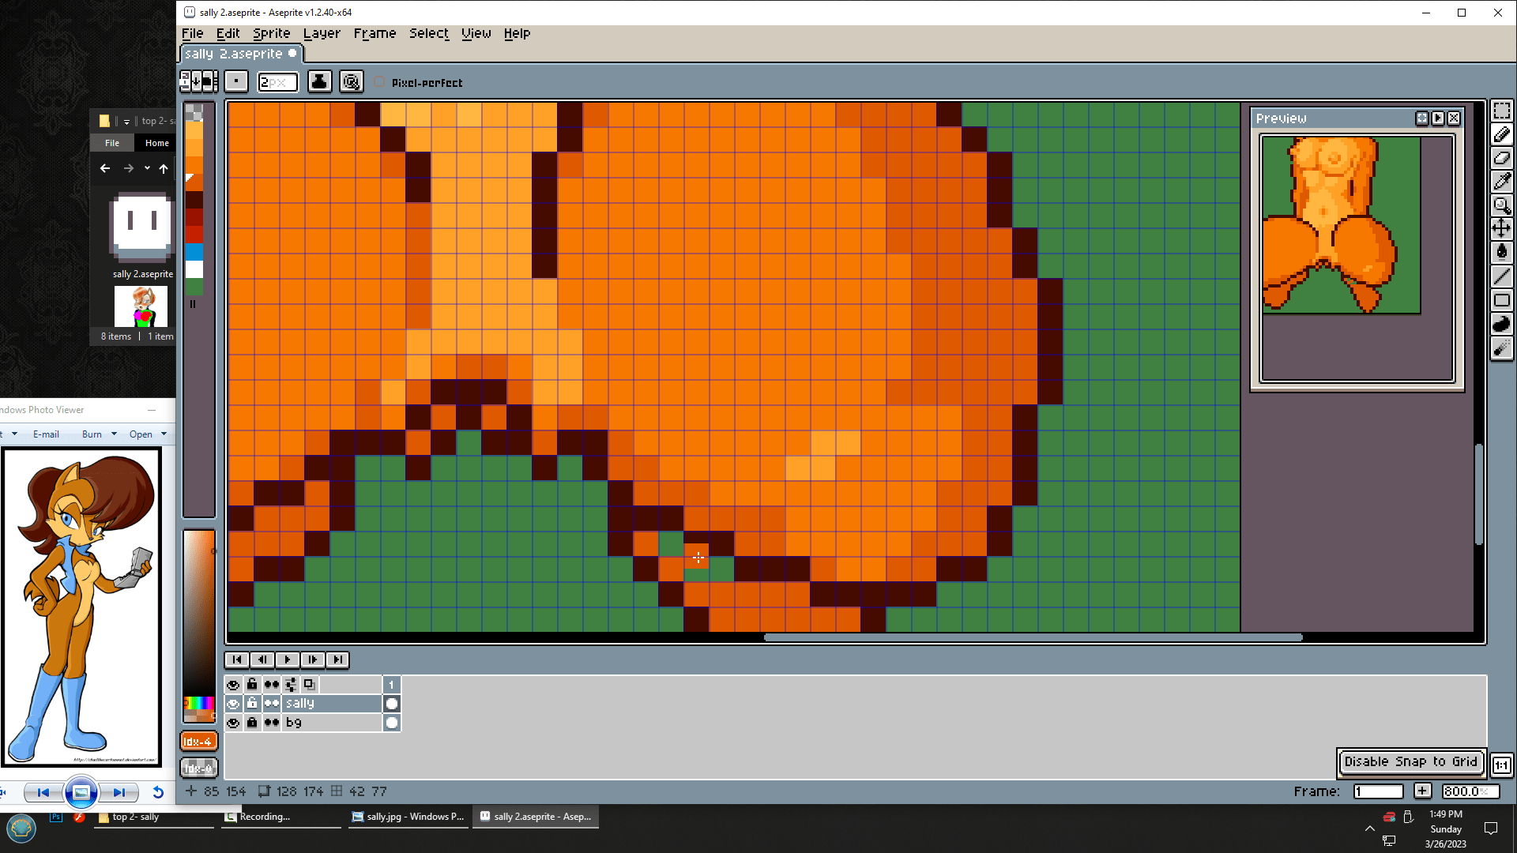Open the Sprite menu
The width and height of the screenshot is (1517, 853).
(x=271, y=33)
